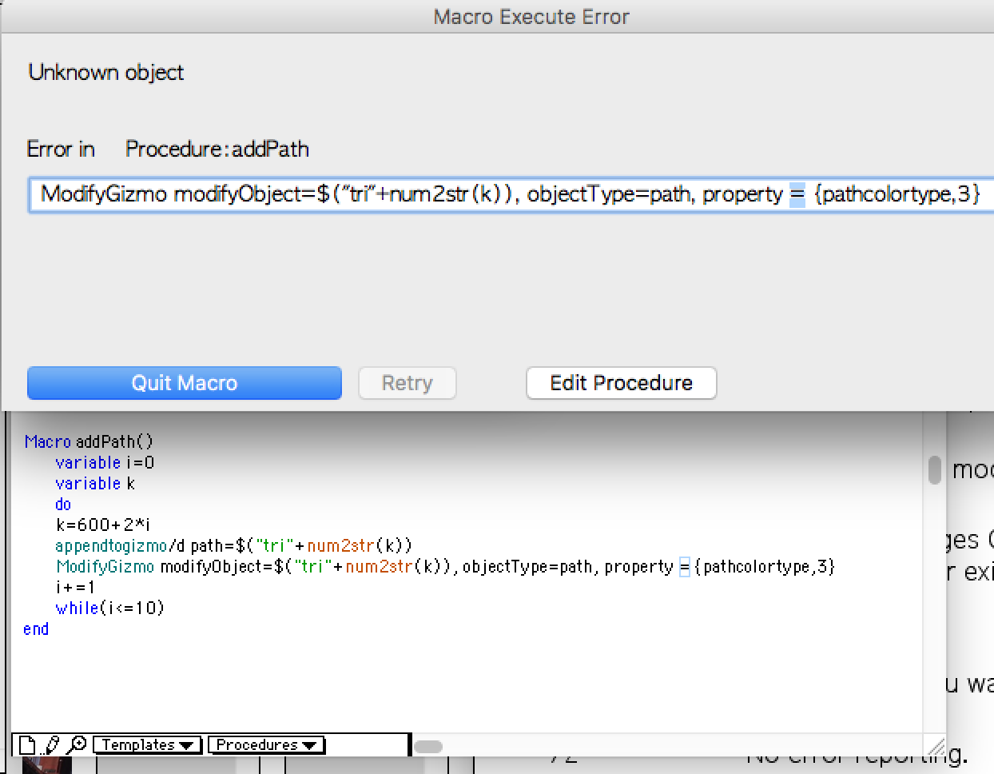This screenshot has height=774, width=994.
Task: Click the 'k=600+2*i' code line
Action: (x=103, y=525)
